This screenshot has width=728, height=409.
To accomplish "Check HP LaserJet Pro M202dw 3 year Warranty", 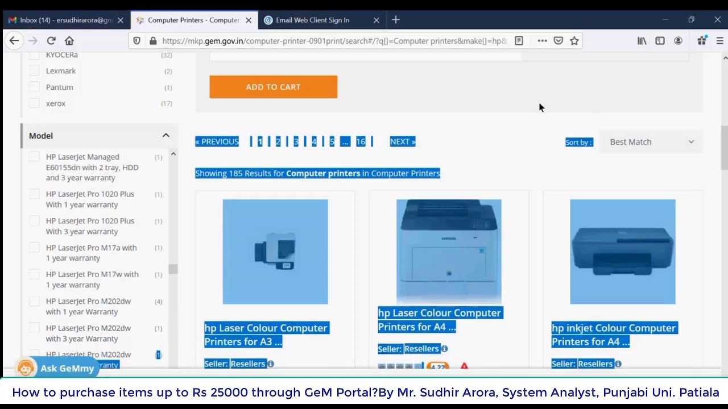I will [x=35, y=328].
